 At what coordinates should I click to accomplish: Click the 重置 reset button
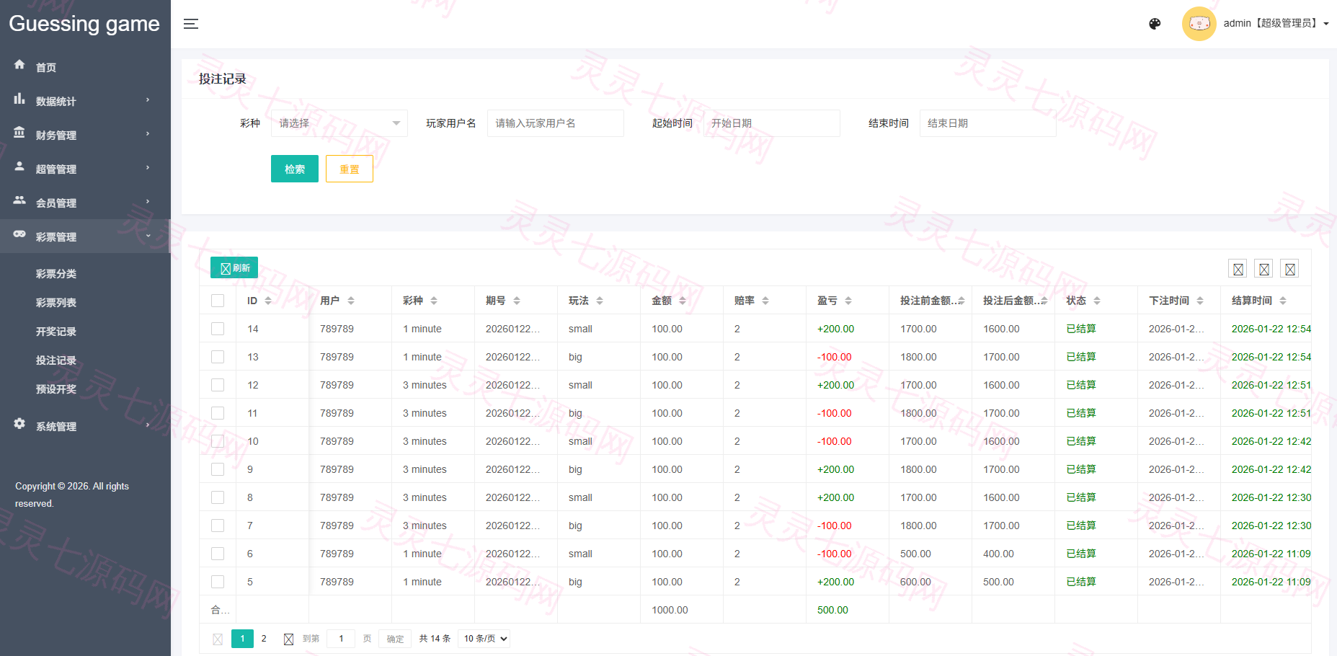(x=350, y=169)
